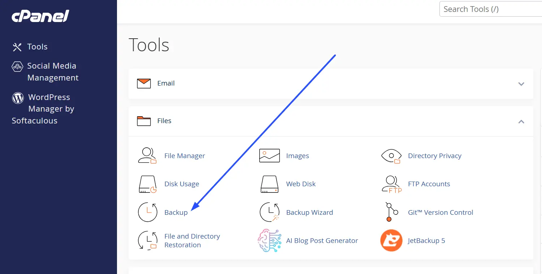Open the Disk Usage link
Image resolution: width=542 pixels, height=274 pixels.
182,184
